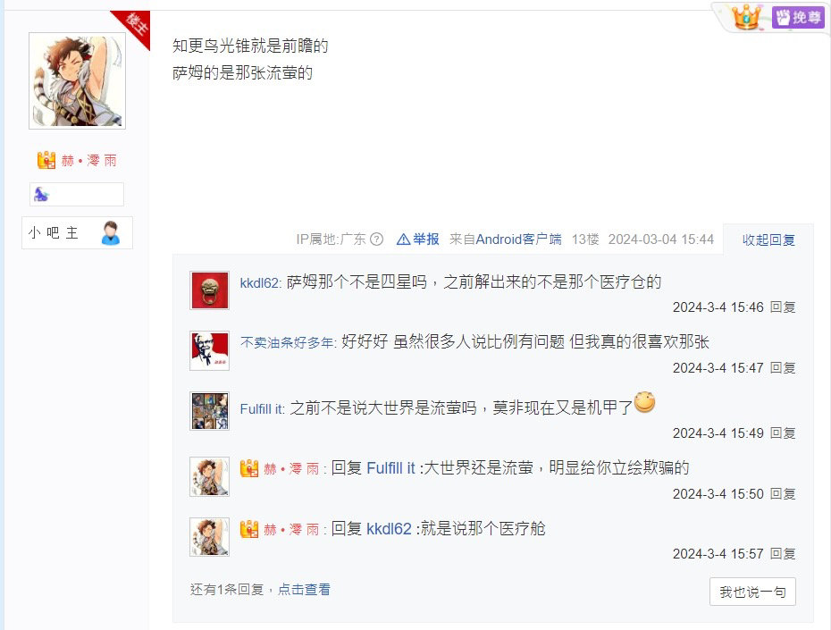Reply to kkdl62's 15:46 comment

(783, 307)
